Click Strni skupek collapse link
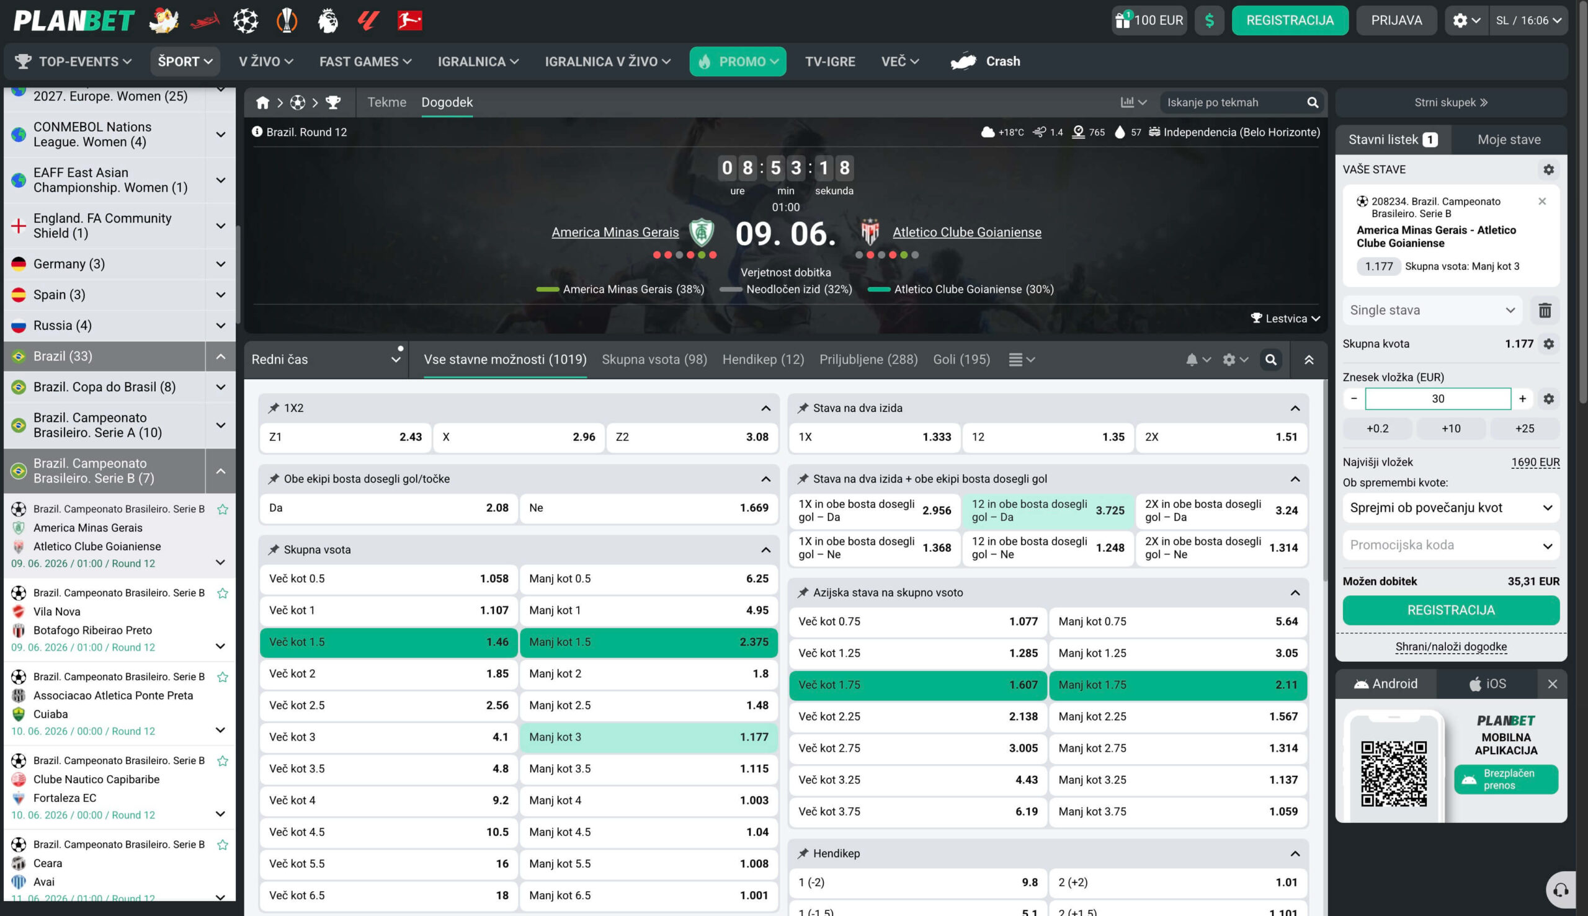This screenshot has height=916, width=1588. coord(1451,102)
